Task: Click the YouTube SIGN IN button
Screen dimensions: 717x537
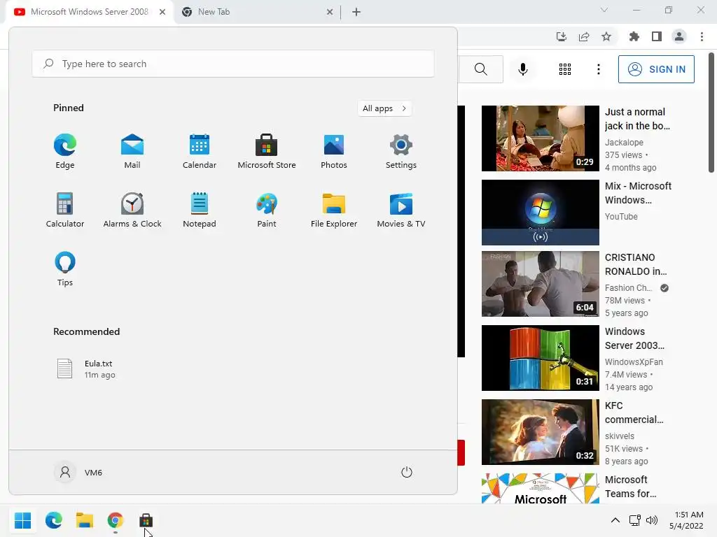Action: coord(656,69)
